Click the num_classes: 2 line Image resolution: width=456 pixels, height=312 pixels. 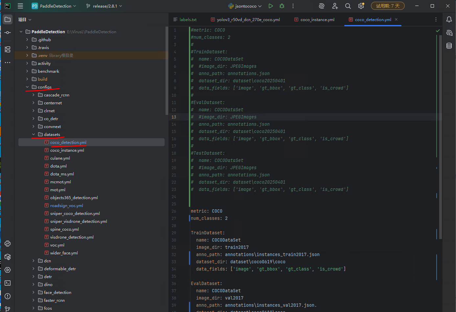(209, 218)
